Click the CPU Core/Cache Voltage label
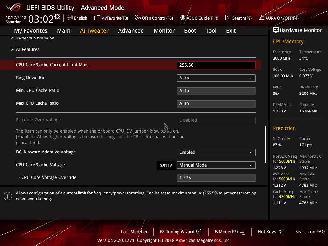Viewport: 328px width, 246px height. pos(40,165)
